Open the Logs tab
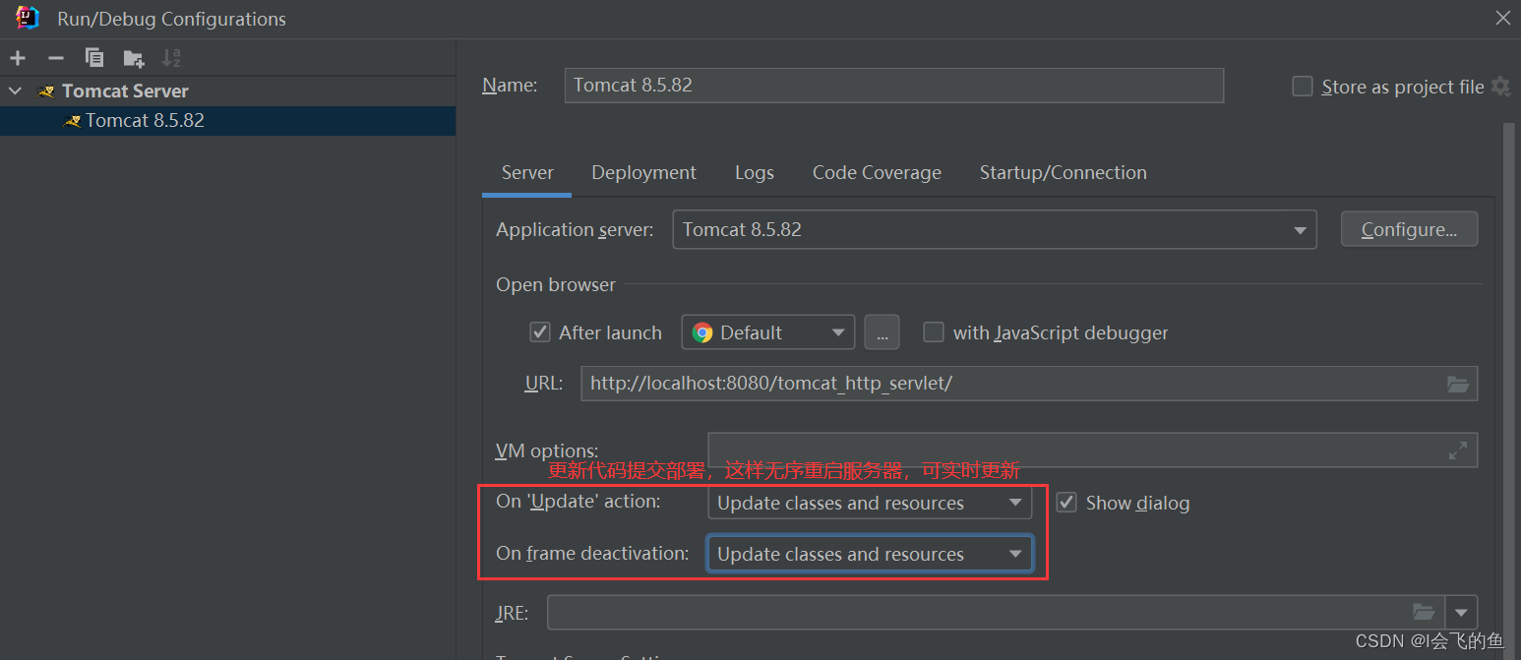The image size is (1521, 660). coord(755,173)
